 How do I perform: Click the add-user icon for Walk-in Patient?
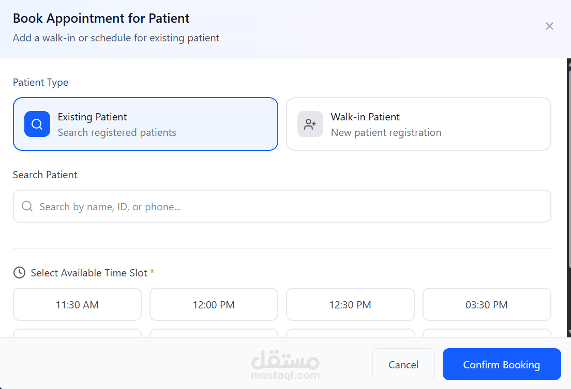point(310,124)
